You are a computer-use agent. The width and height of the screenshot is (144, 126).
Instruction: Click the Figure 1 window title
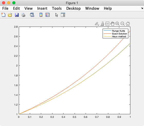(x=72, y=3)
